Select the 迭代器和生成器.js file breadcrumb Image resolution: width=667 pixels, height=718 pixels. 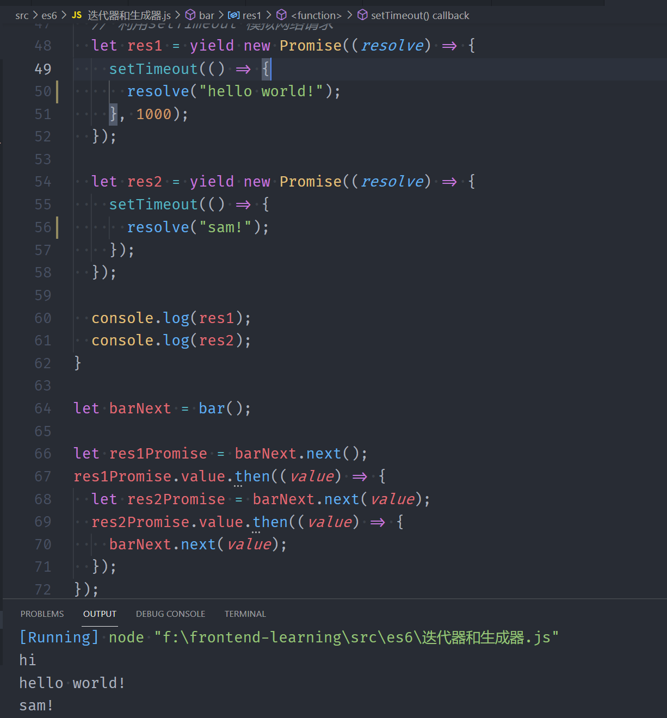click(129, 15)
